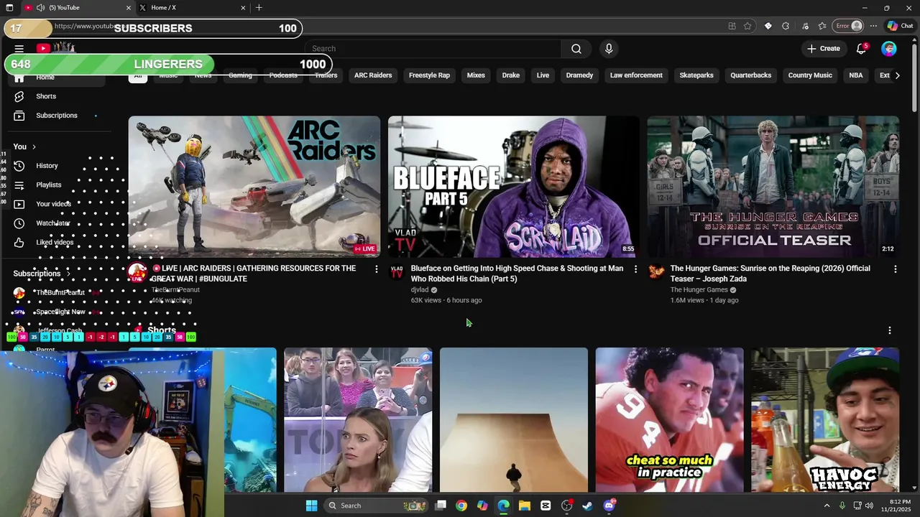Click the search magnifier button
Screen dimensions: 920x517
click(x=576, y=49)
